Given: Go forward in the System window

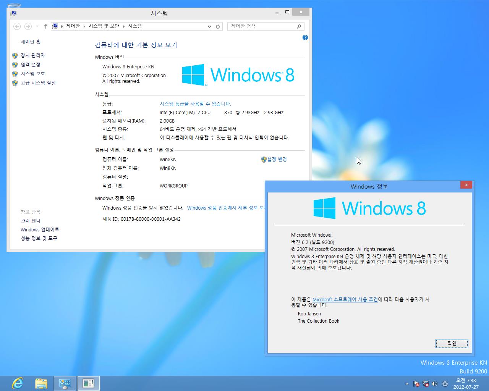Looking at the screenshot, I should (28, 26).
